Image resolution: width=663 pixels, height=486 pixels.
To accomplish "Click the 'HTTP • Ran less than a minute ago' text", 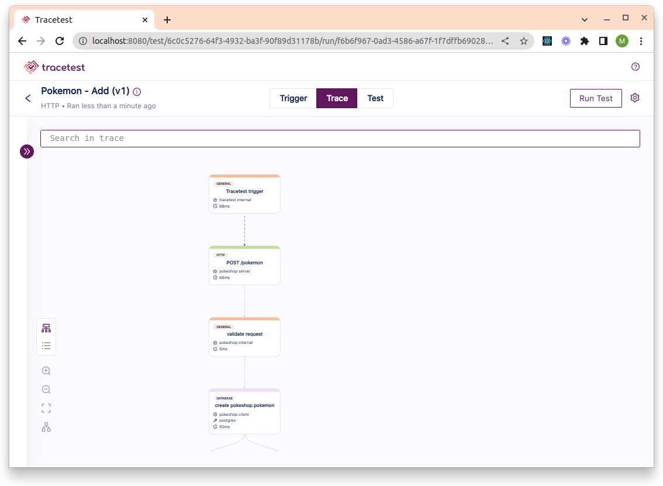I will click(98, 106).
